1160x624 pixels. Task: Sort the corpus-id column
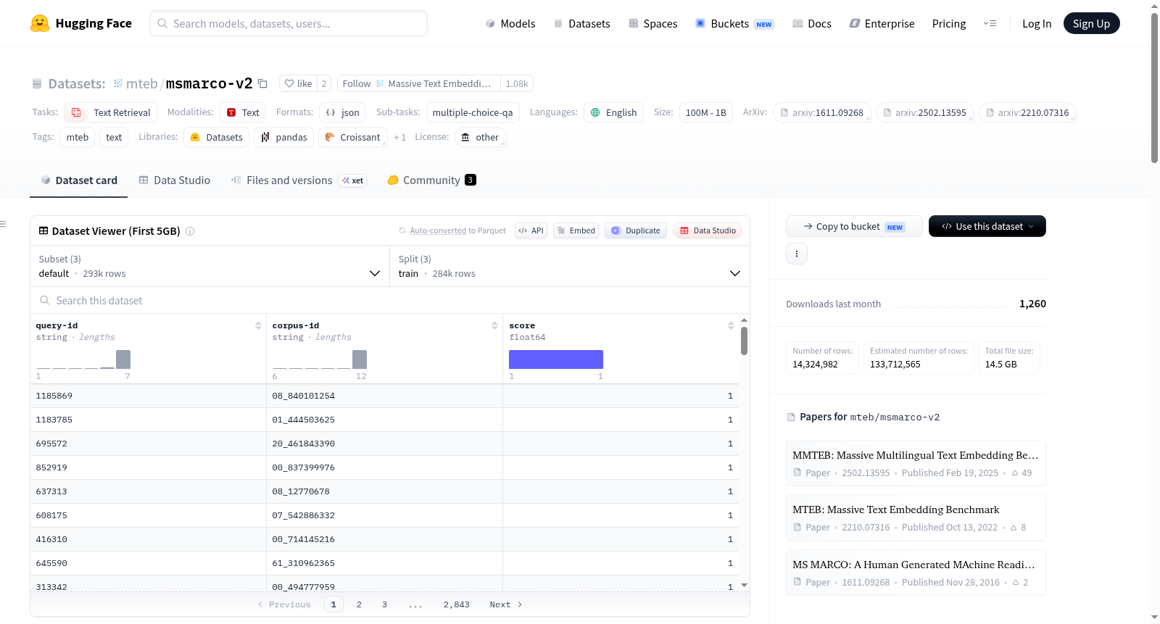494,325
